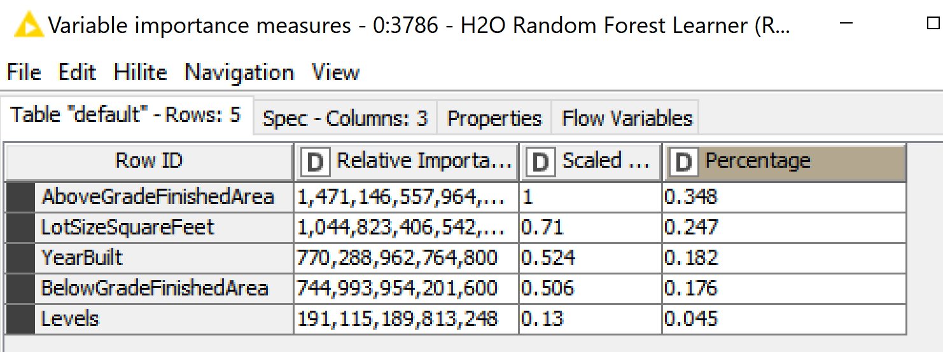Sort by the Percentage column header

point(784,162)
